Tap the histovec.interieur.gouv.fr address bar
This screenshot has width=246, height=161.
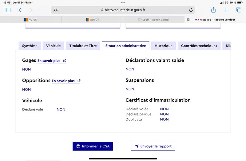point(123,10)
